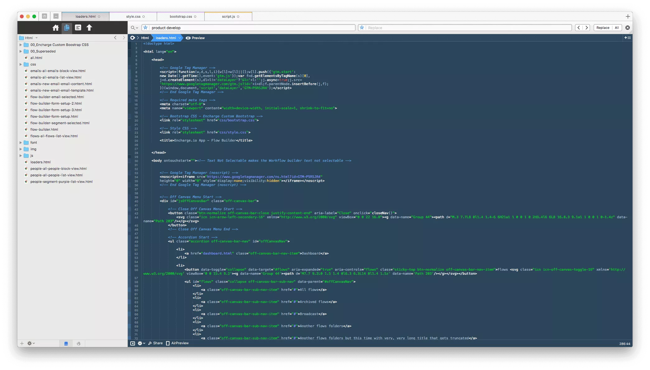Viewport: 650px width, 370px height.
Task: Select flows-all-flows-list-view.html file
Action: coord(54,136)
